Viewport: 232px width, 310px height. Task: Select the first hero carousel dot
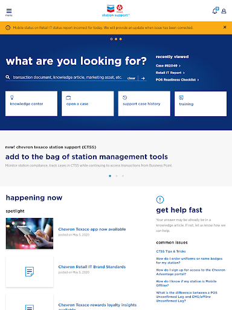pyautogui.click(x=111, y=39)
